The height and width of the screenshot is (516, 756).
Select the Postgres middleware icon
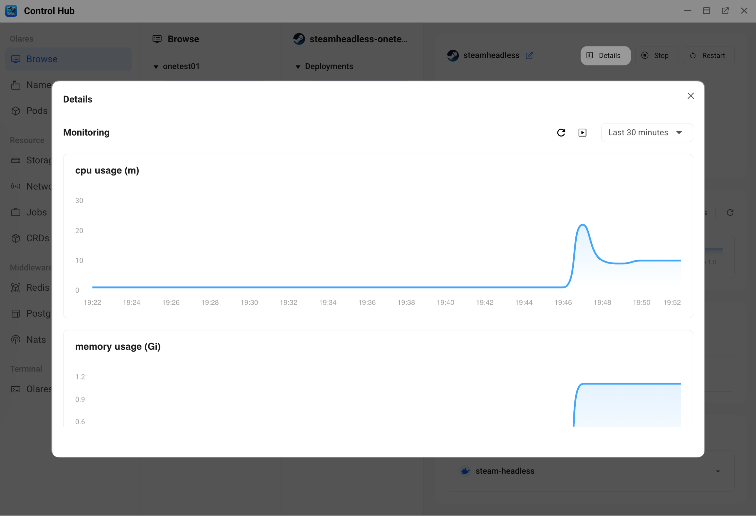point(16,314)
